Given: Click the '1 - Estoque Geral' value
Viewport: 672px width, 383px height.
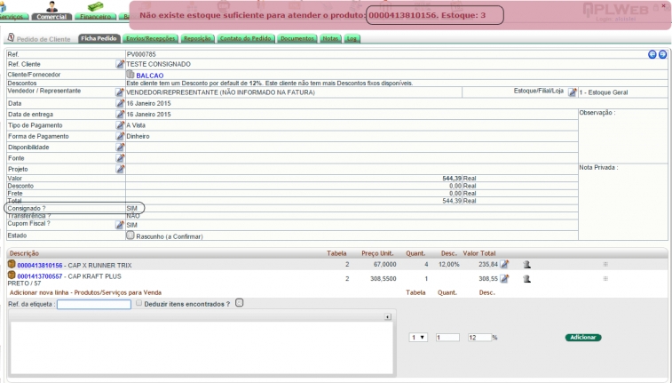Looking at the screenshot, I should [604, 92].
